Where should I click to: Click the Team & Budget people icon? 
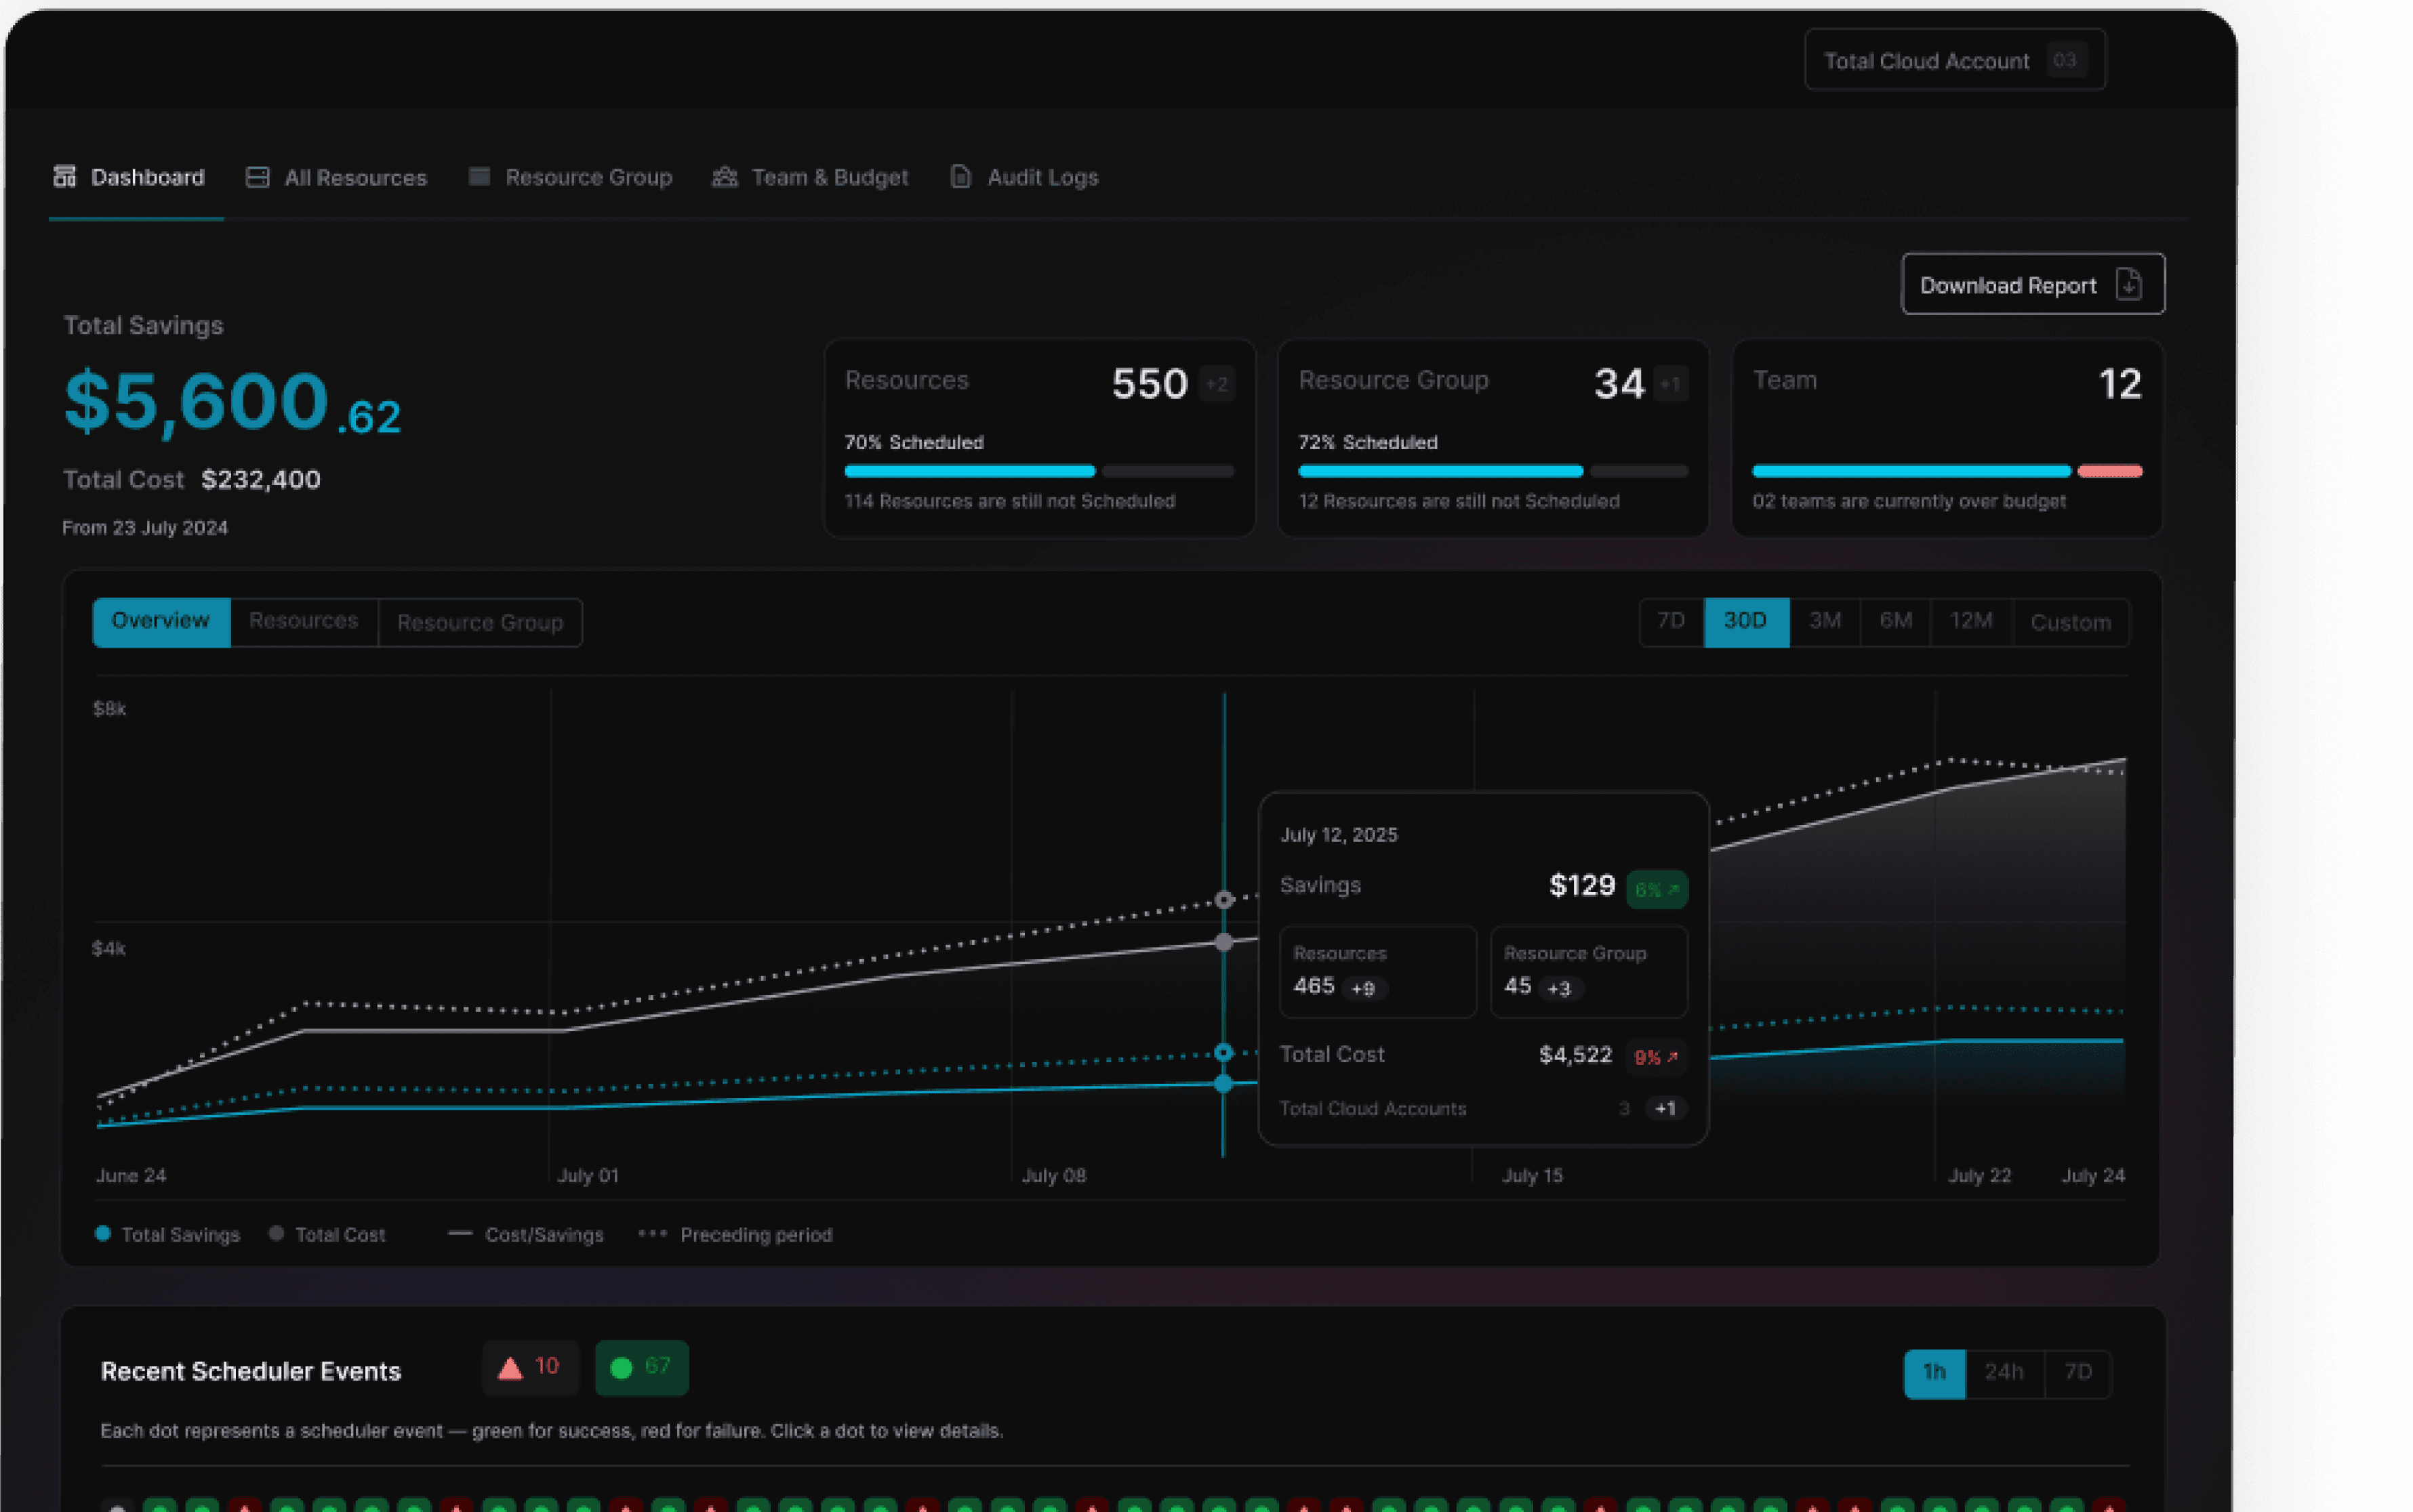[725, 177]
